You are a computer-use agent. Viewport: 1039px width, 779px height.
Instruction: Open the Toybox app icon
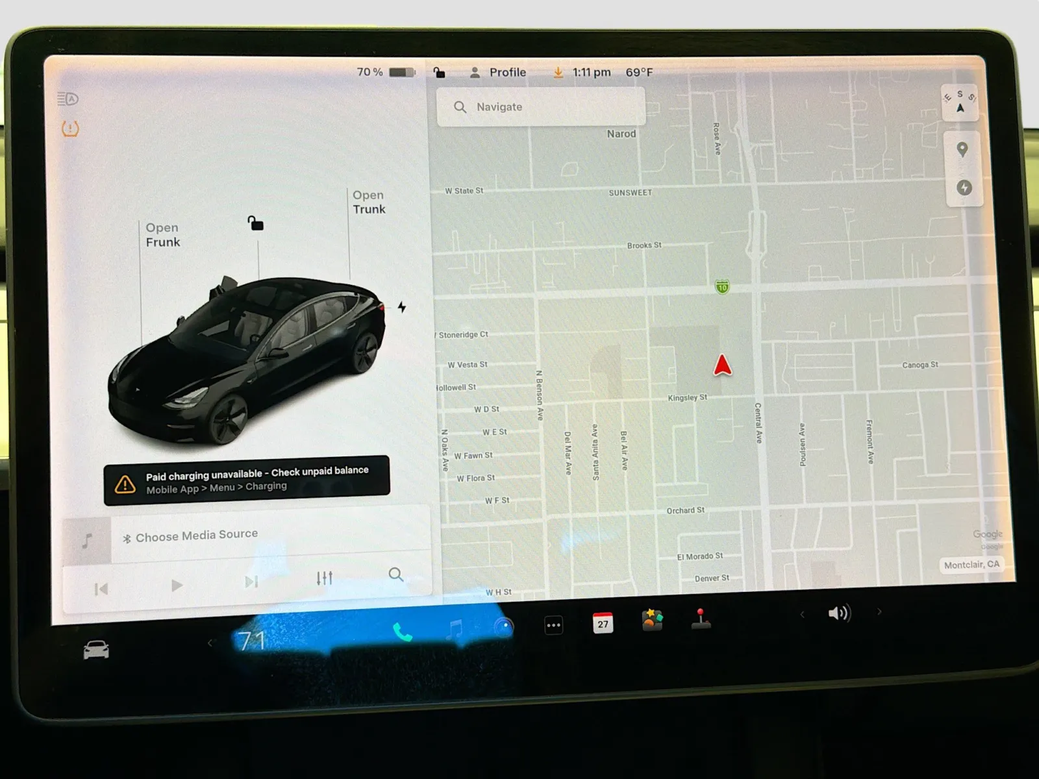(652, 620)
